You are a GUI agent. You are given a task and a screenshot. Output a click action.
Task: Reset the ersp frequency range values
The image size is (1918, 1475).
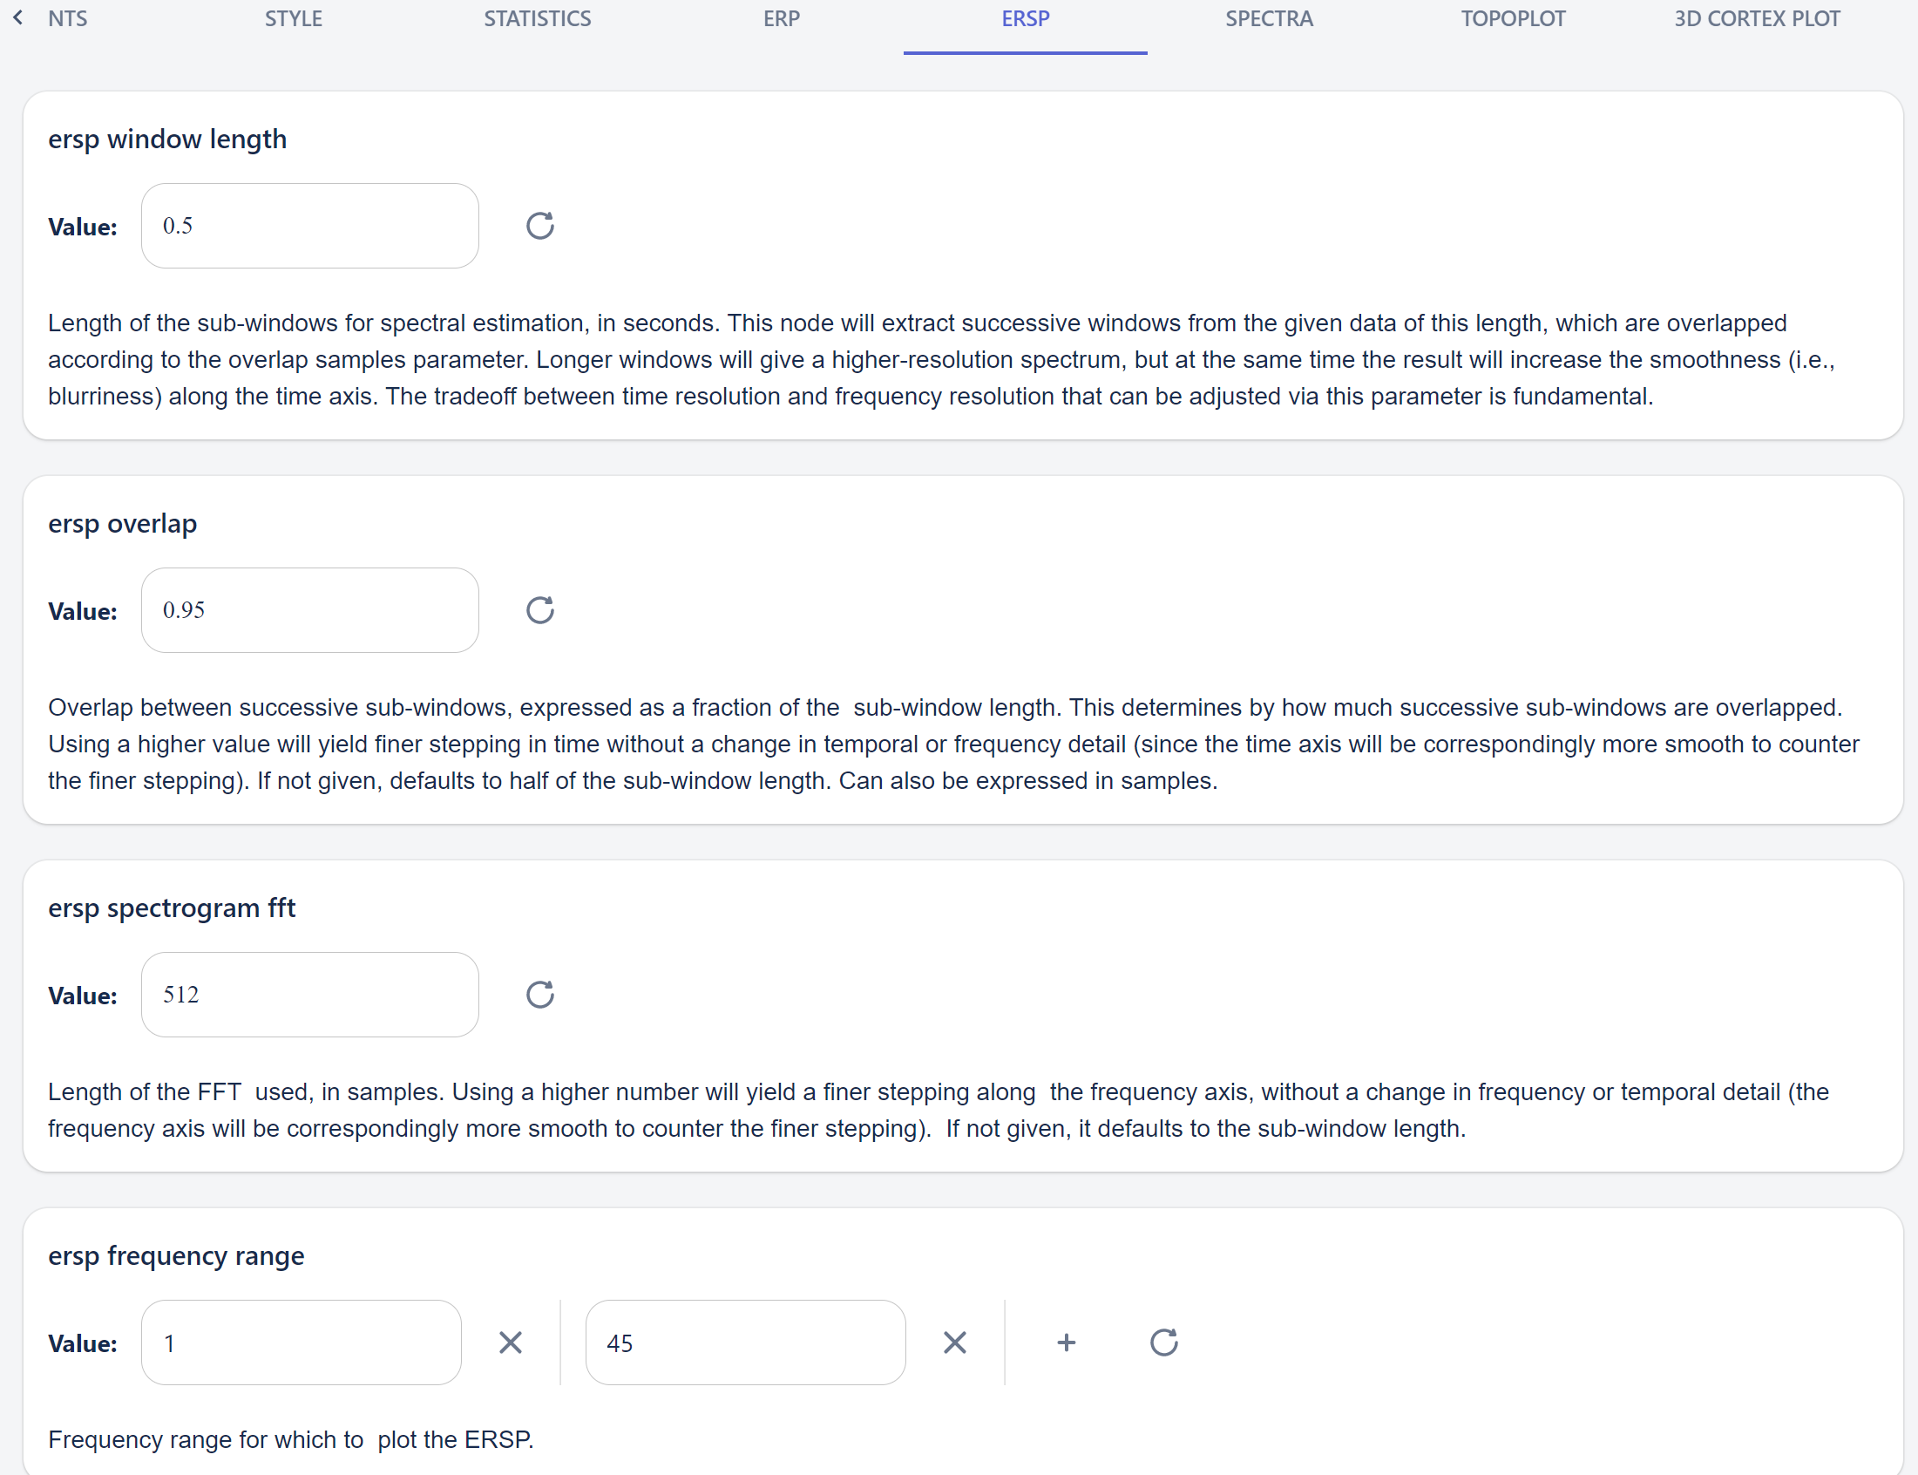pos(1163,1342)
